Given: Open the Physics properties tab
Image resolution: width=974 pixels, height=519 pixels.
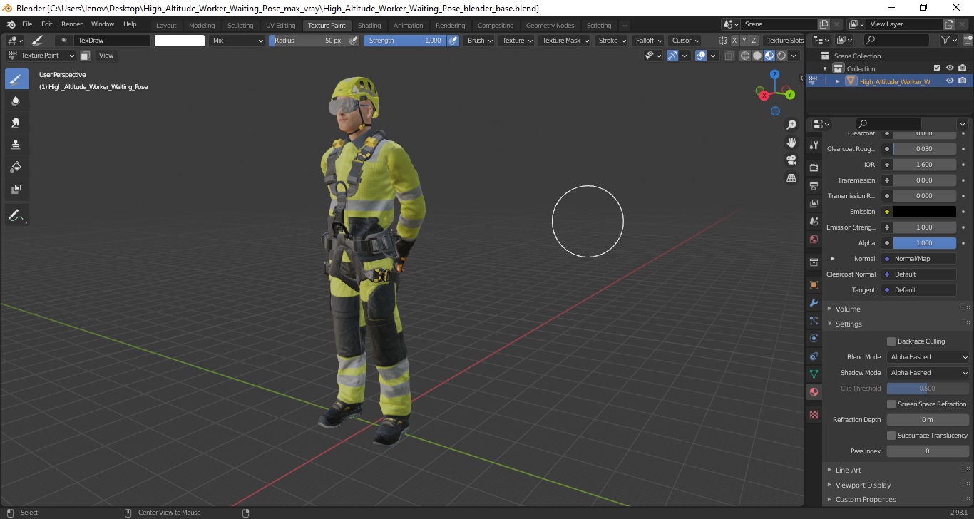Looking at the screenshot, I should (814, 338).
